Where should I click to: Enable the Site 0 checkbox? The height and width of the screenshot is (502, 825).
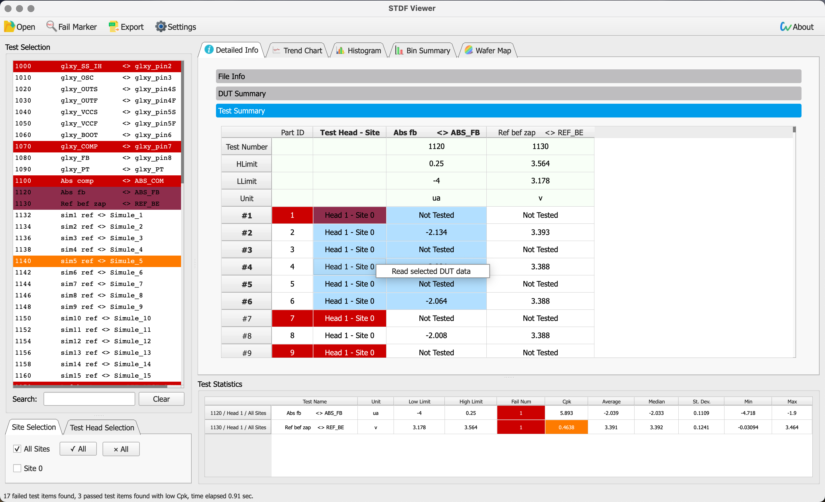[x=17, y=468]
